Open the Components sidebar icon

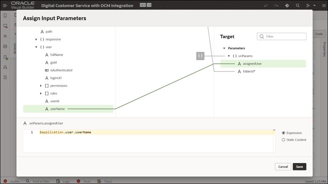pyautogui.click(x=5, y=57)
